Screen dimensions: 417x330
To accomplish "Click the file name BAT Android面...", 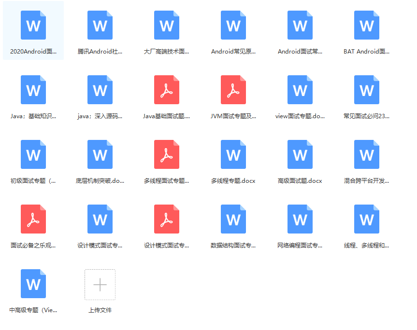I will pos(366,52).
